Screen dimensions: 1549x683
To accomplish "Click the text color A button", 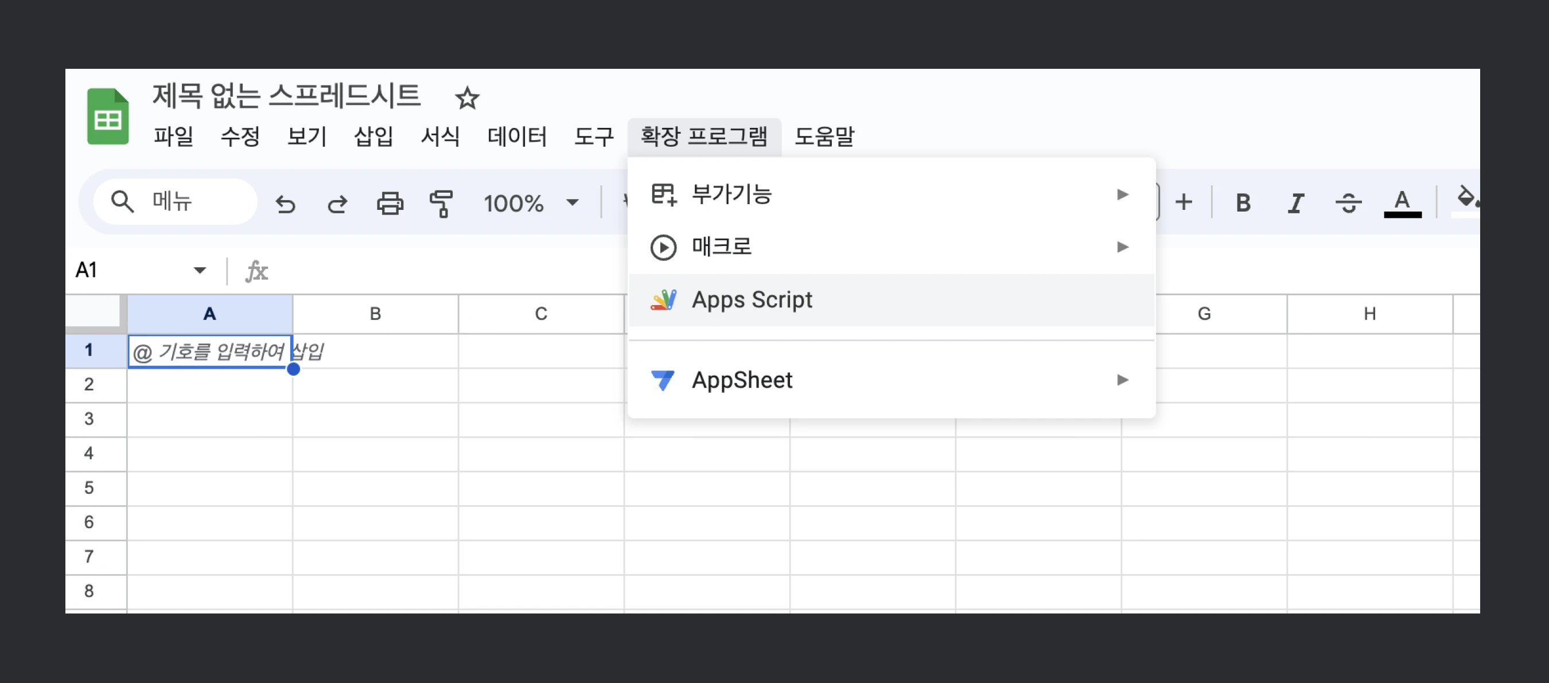I will click(1402, 203).
